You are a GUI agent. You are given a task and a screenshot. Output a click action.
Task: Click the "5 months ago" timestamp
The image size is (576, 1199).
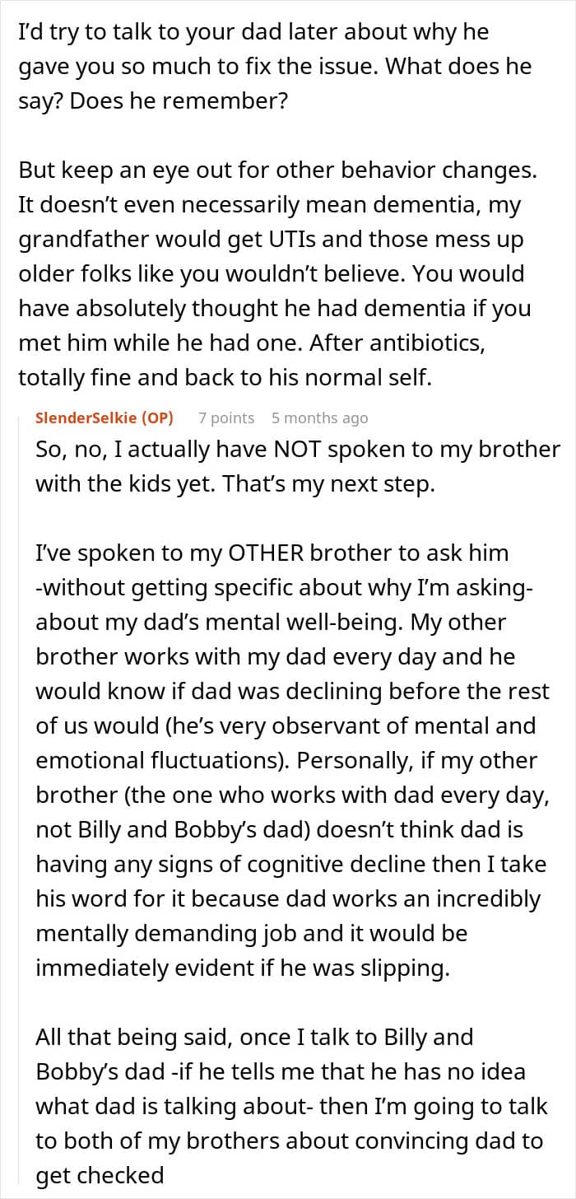click(x=319, y=418)
